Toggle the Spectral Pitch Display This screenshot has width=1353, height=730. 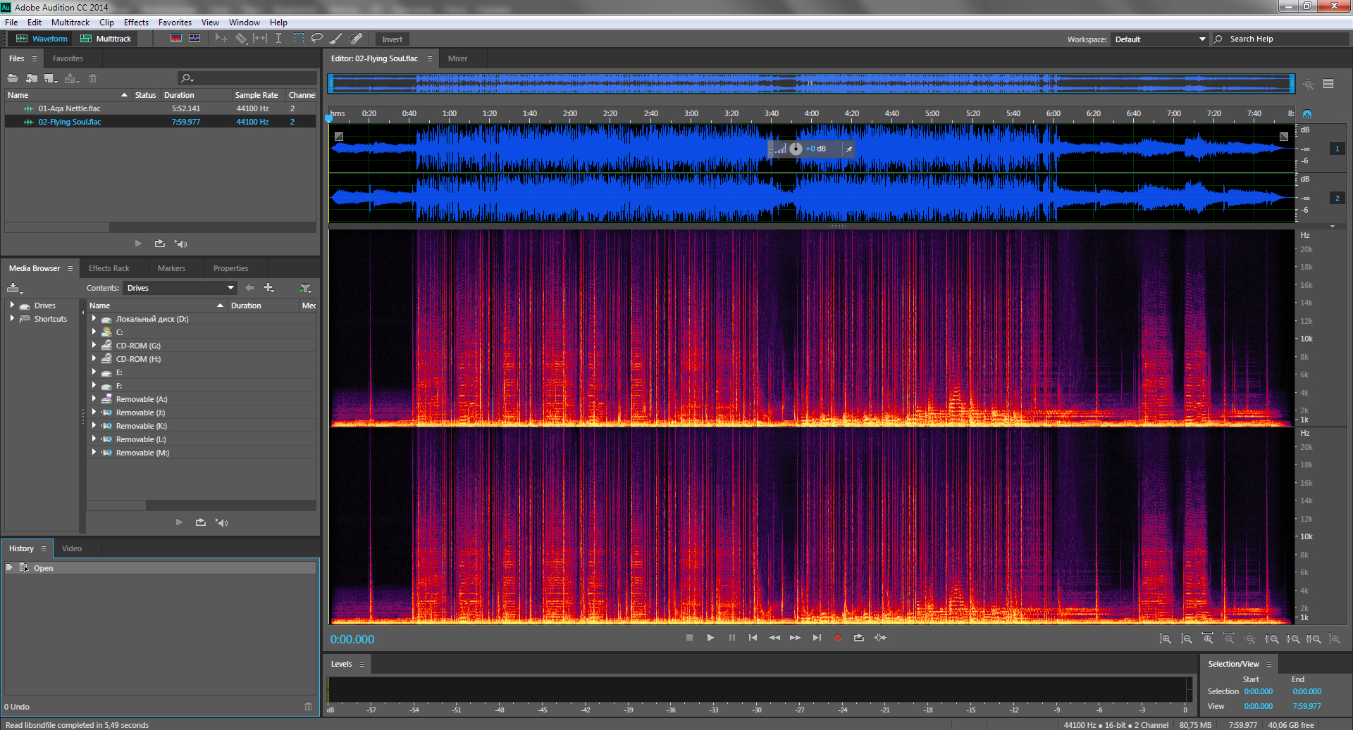click(x=194, y=38)
